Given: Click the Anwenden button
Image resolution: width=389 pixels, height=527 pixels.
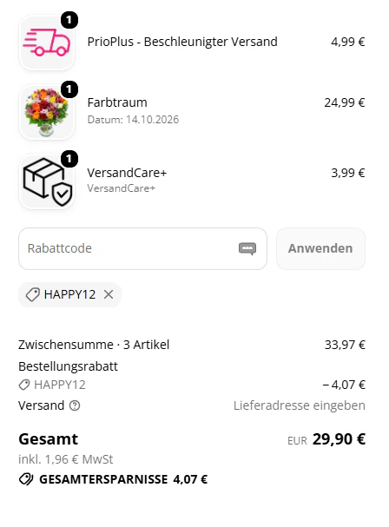Looking at the screenshot, I should [x=320, y=248].
